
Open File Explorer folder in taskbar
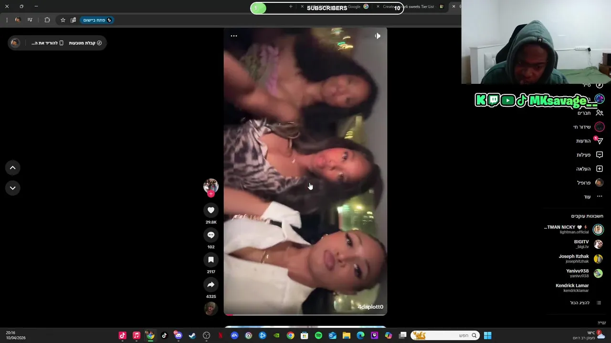click(347, 335)
